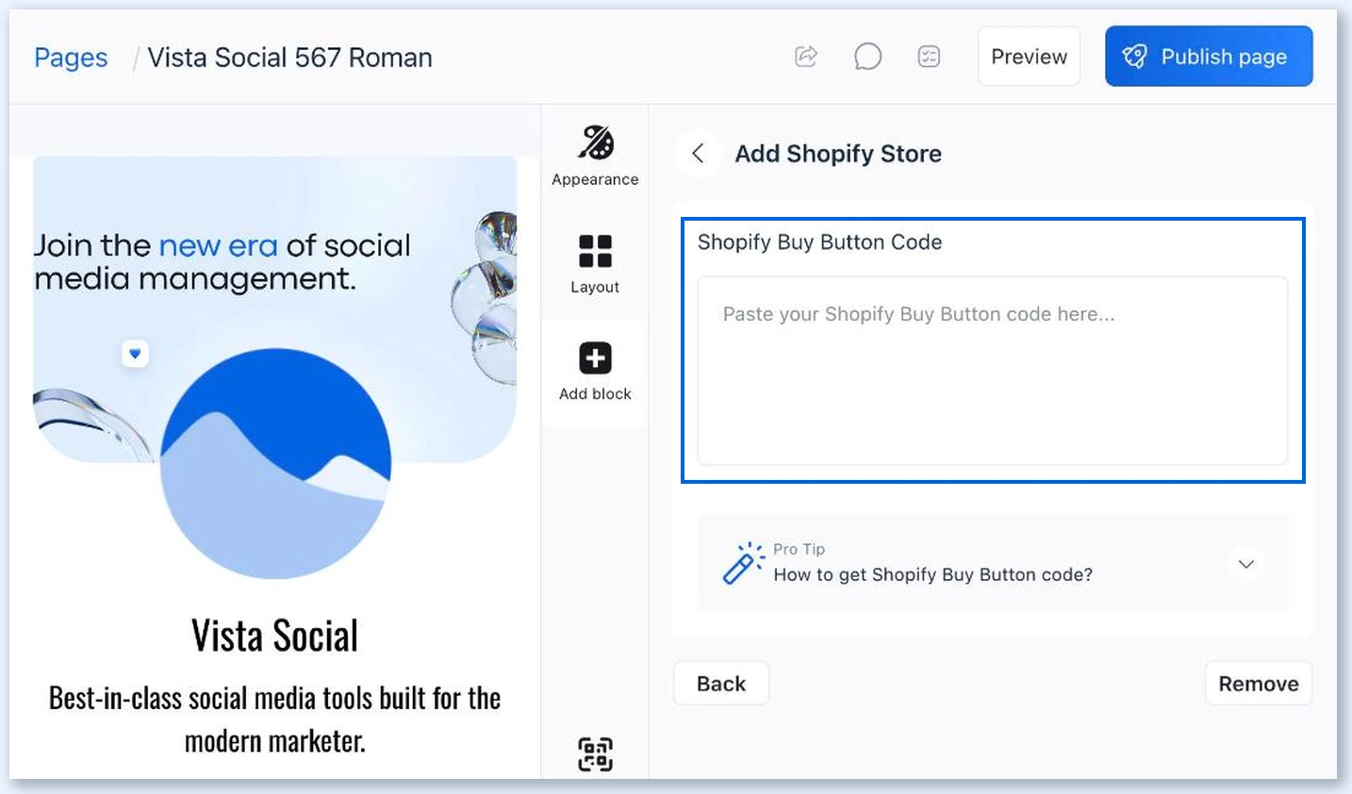Click the Publish page button
Viewport: 1352px width, 794px height.
tap(1209, 57)
